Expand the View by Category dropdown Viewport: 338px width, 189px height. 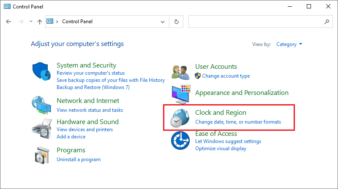click(289, 44)
